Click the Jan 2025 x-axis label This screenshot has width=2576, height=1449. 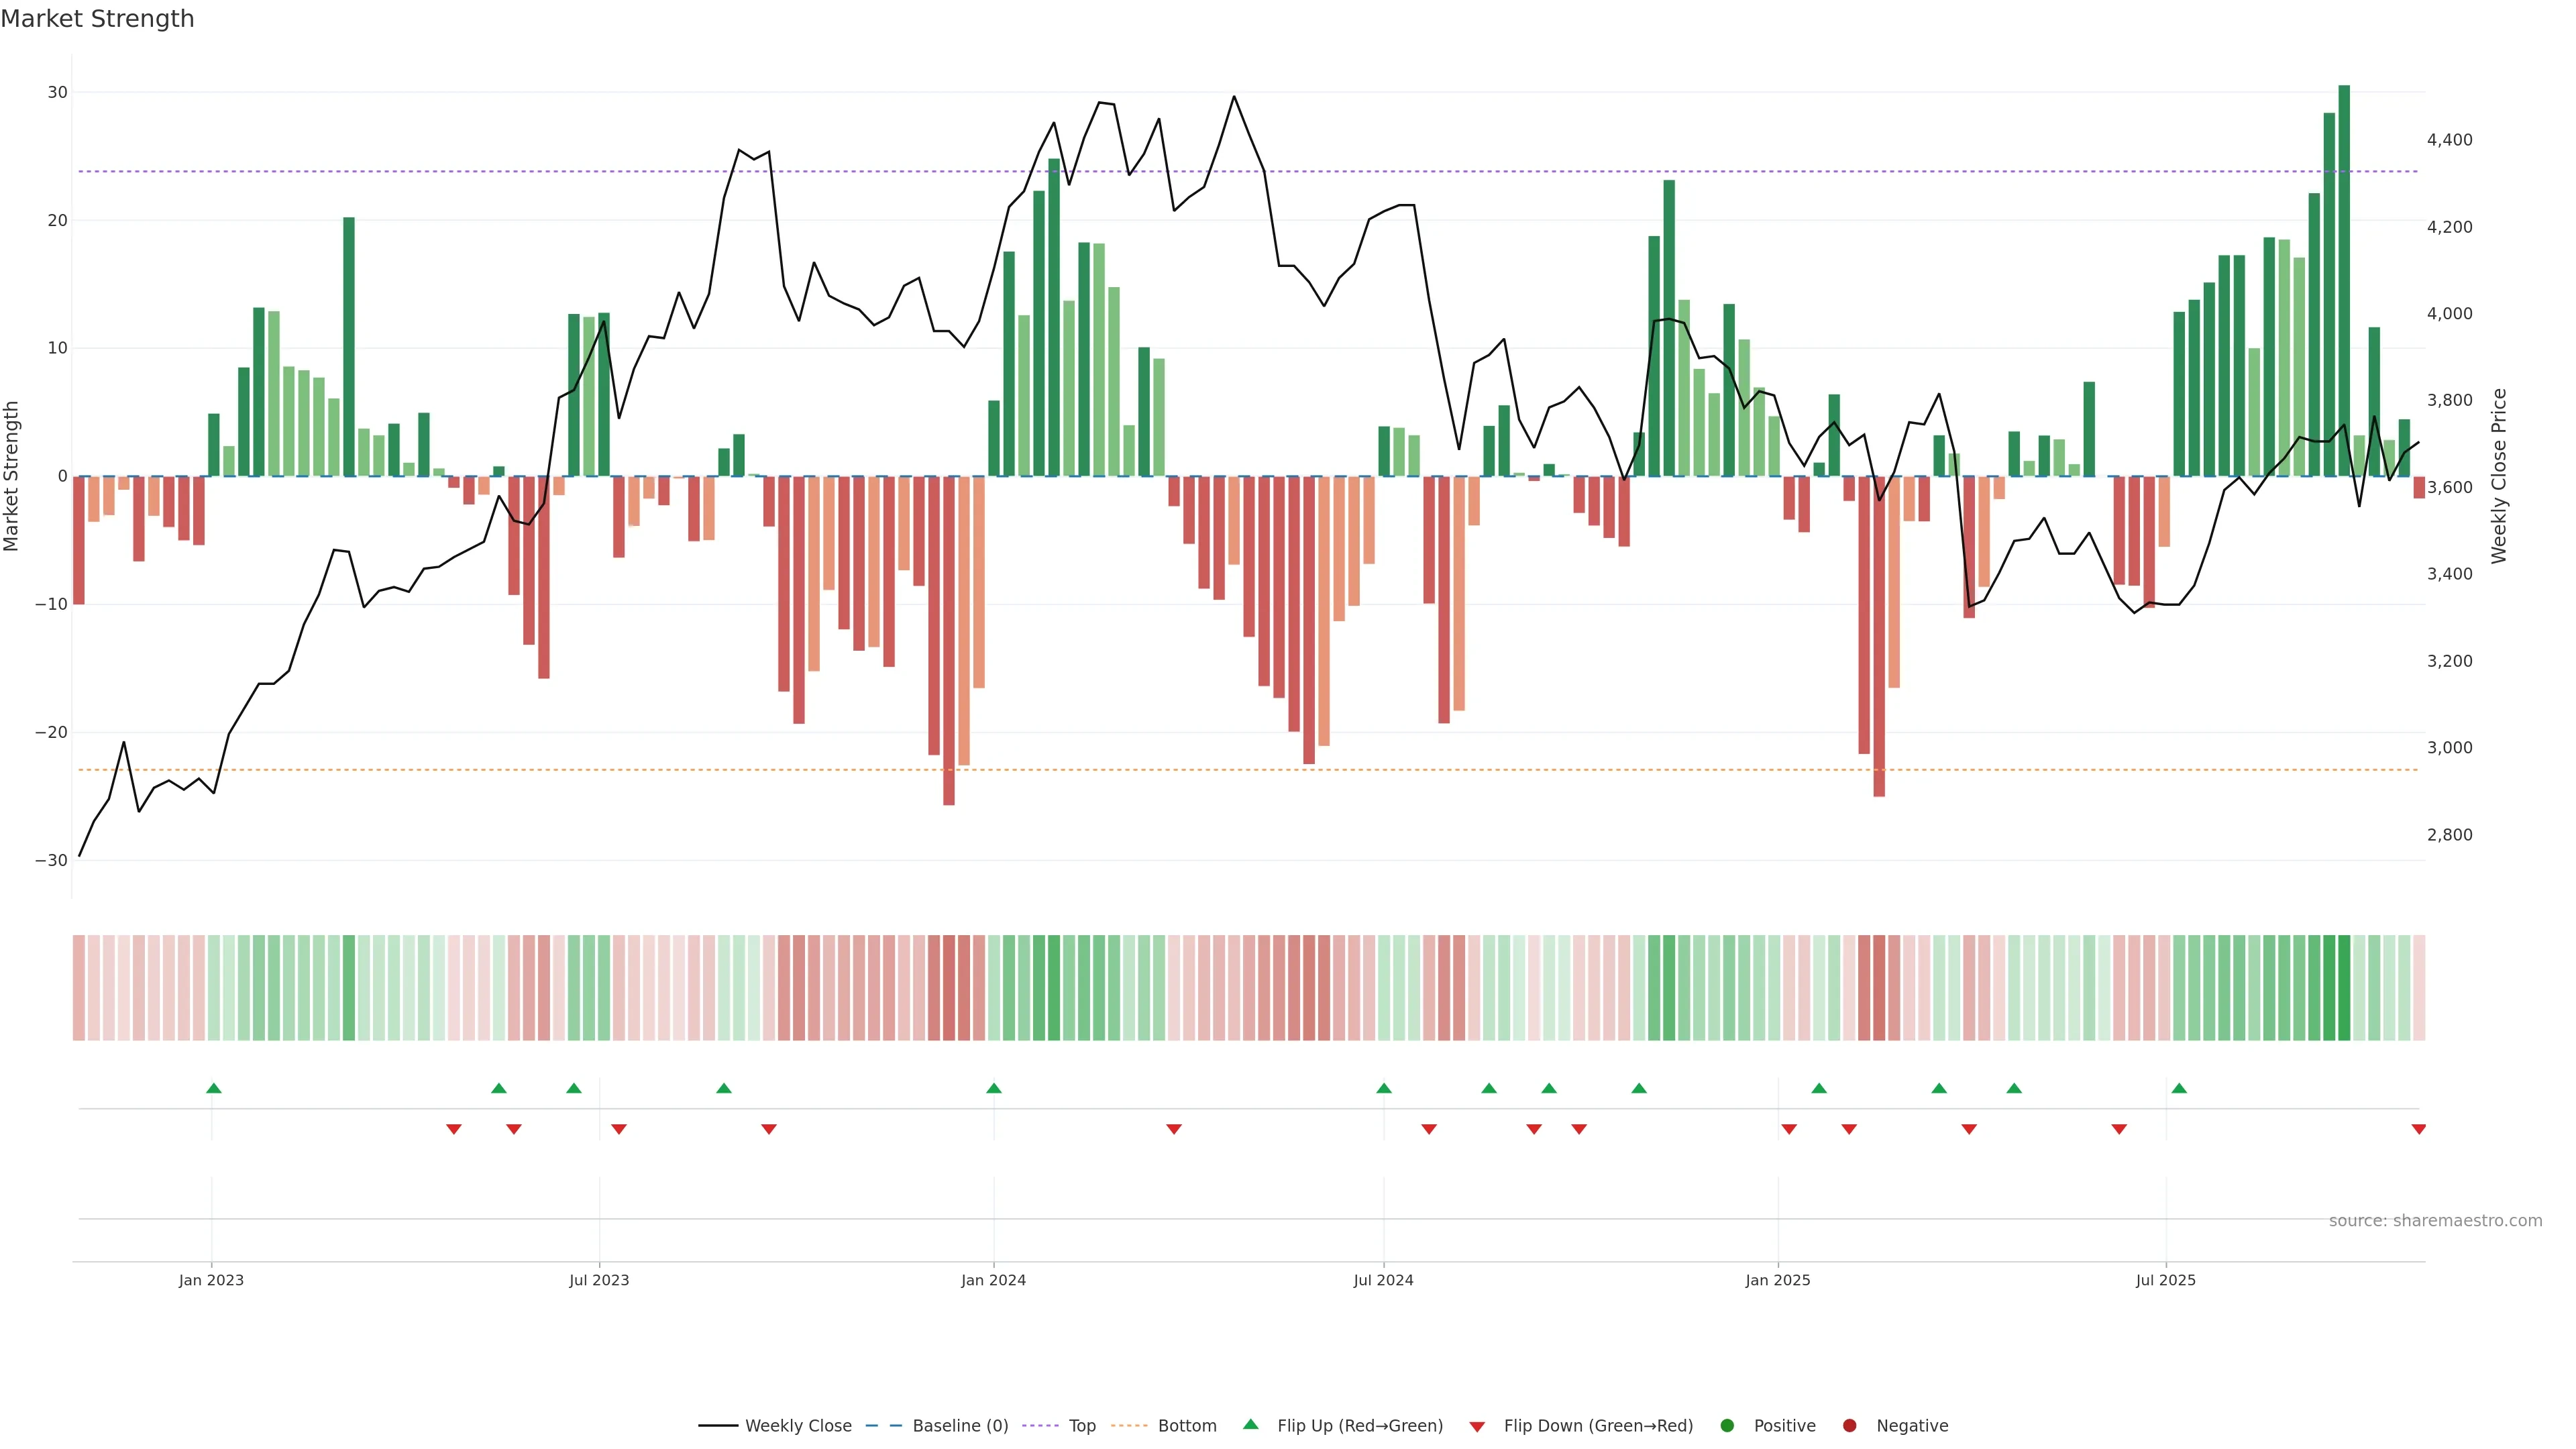point(1777,1280)
